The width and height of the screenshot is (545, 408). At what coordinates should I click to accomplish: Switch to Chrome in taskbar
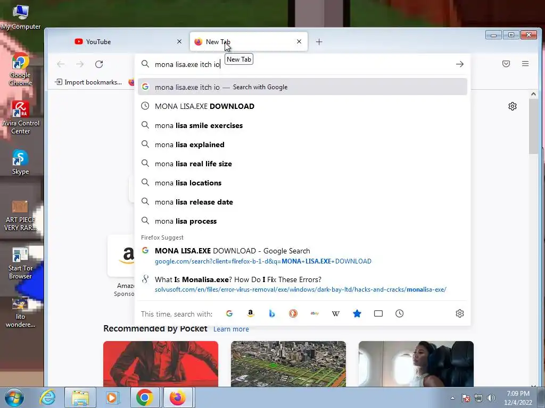145,397
